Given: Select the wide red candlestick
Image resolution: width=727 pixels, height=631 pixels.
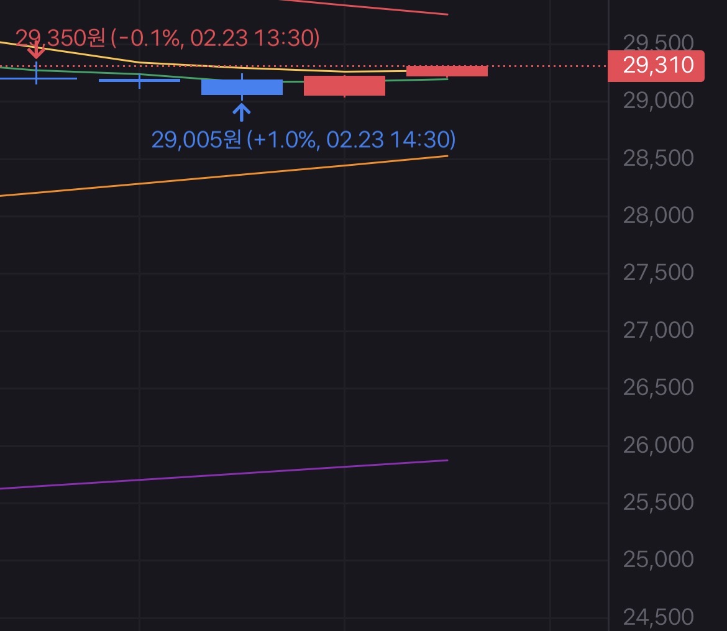Looking at the screenshot, I should click(x=344, y=86).
